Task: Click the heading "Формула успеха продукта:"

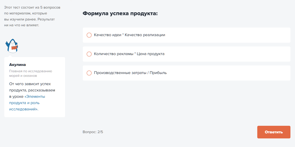Action: [120, 14]
